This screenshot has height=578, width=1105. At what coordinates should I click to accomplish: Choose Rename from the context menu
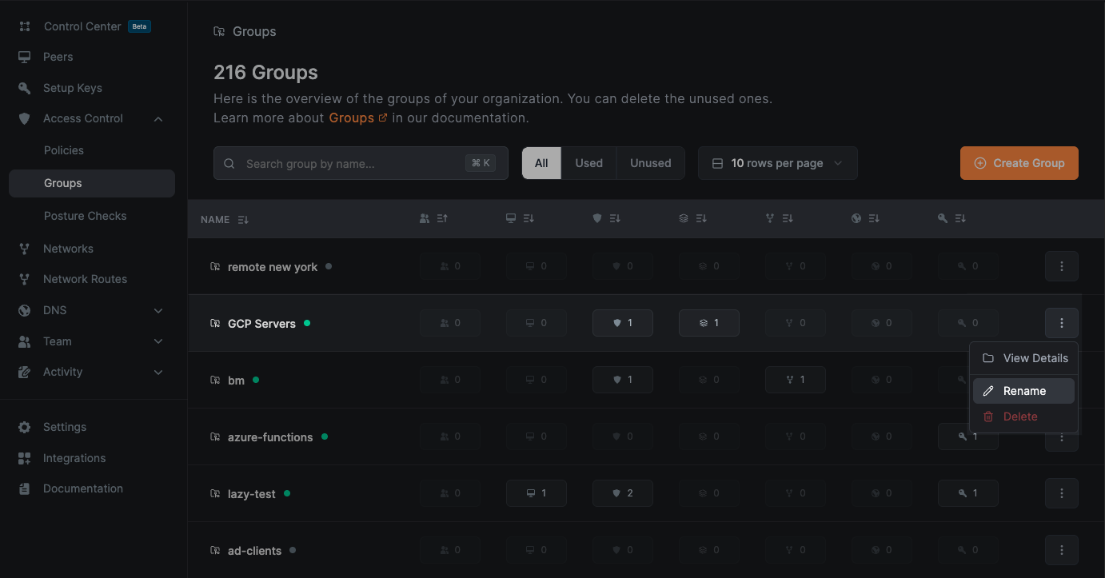(1023, 391)
